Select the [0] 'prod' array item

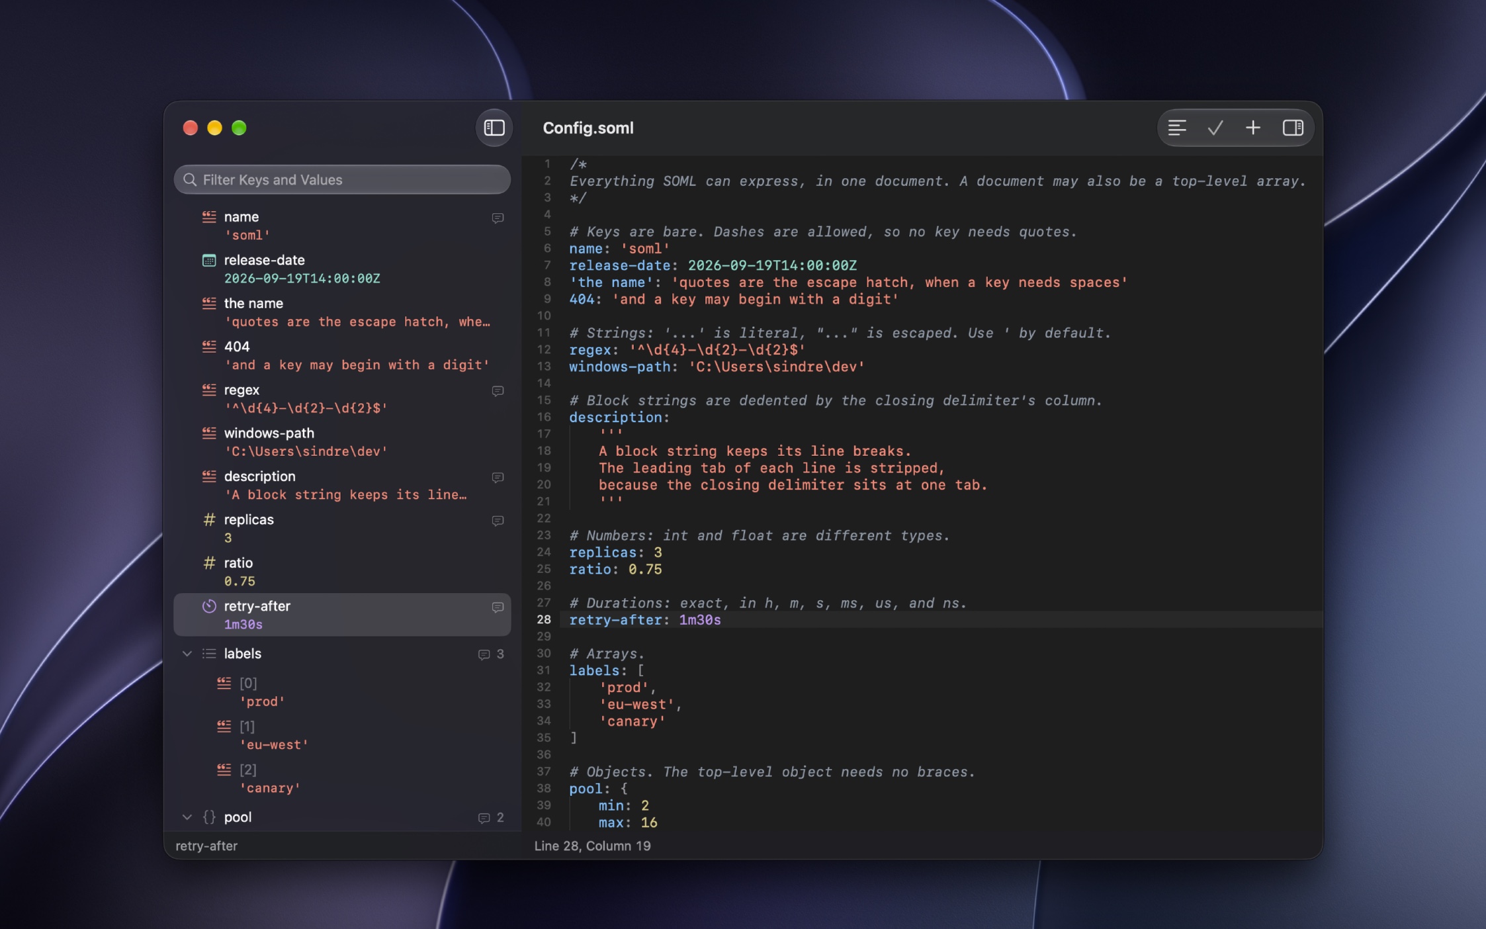[x=342, y=691]
